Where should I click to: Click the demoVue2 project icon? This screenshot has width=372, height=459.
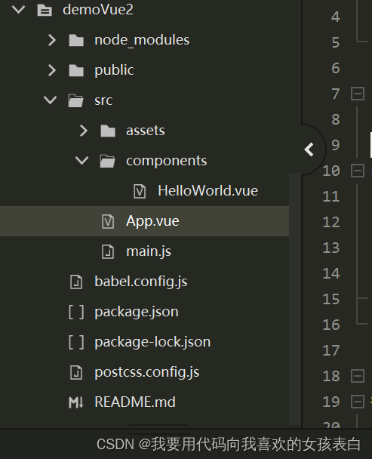tap(45, 10)
